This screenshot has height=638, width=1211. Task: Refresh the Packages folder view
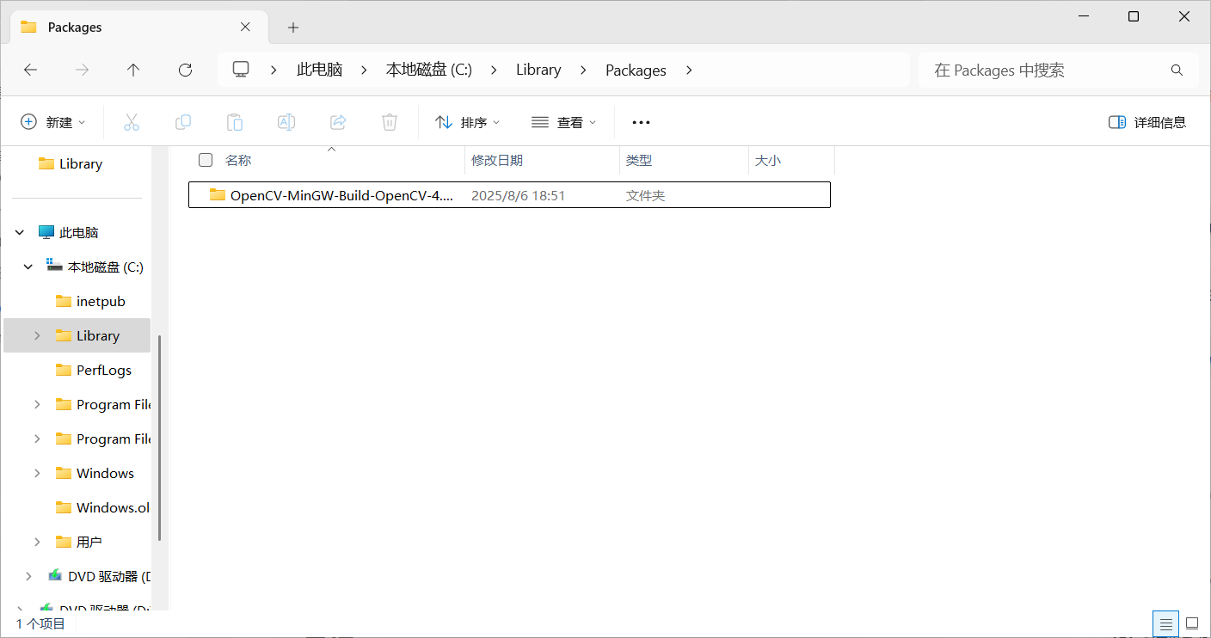(x=184, y=70)
